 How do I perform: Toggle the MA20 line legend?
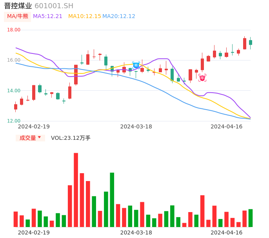[x=119, y=16]
